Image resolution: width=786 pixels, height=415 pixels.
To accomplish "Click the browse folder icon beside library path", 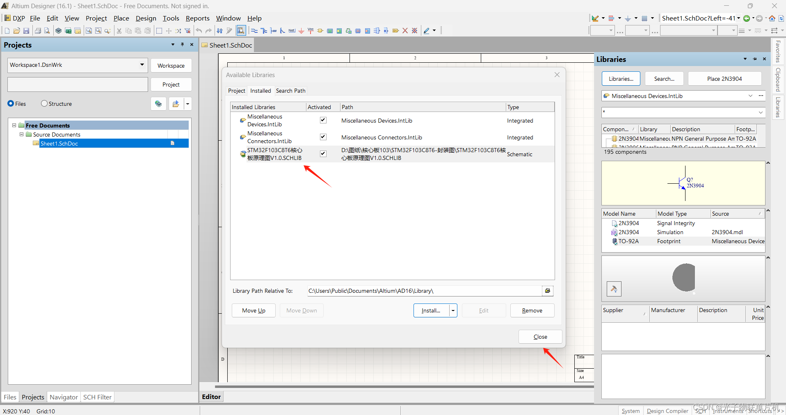I will coord(548,291).
